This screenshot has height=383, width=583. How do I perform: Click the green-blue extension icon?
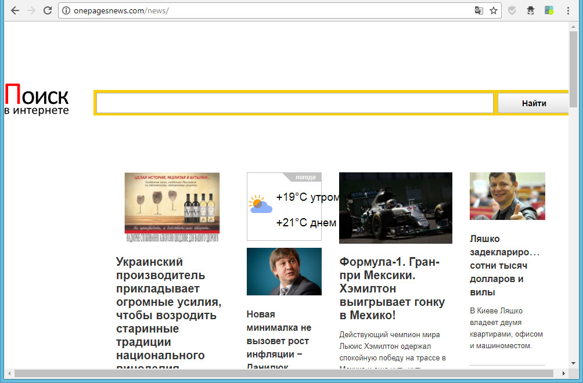coord(549,10)
